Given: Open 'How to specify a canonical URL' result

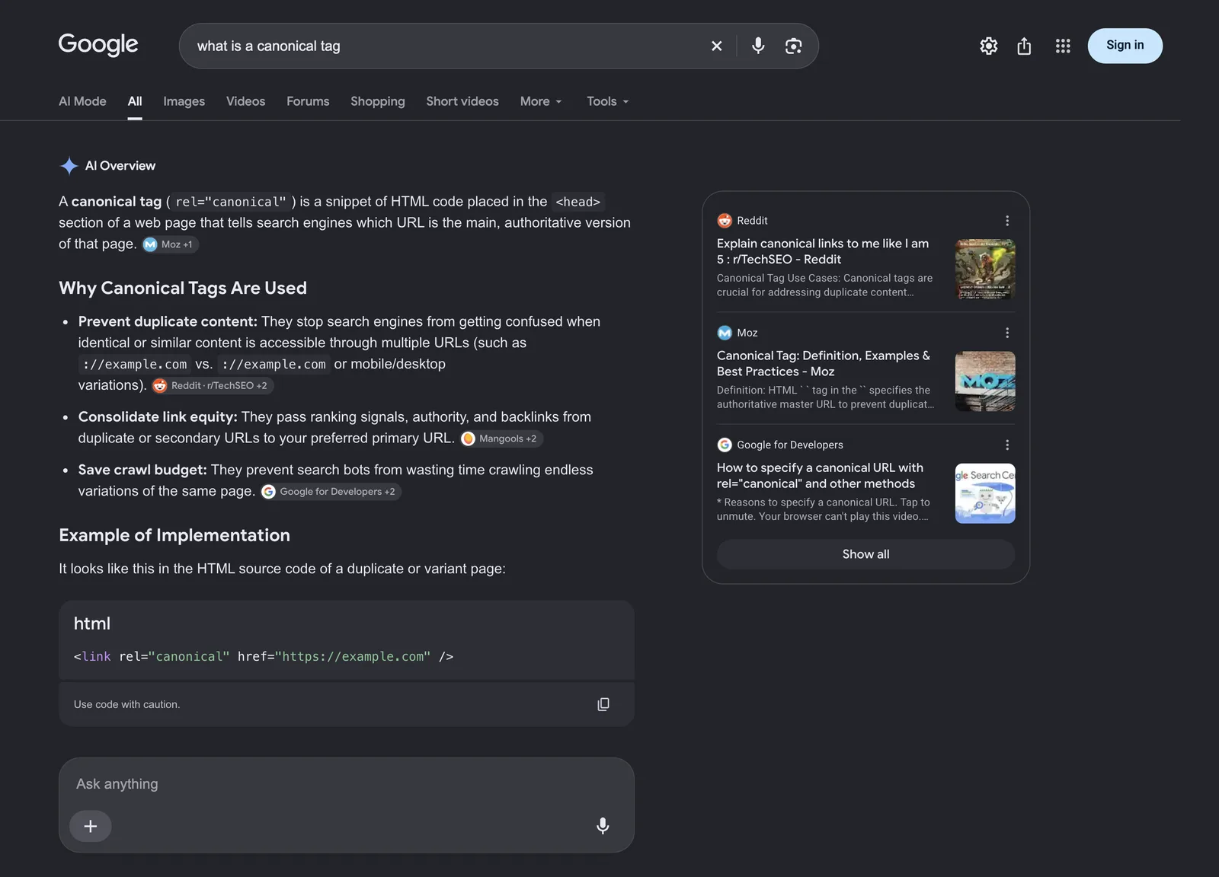Looking at the screenshot, I should click(x=820, y=476).
